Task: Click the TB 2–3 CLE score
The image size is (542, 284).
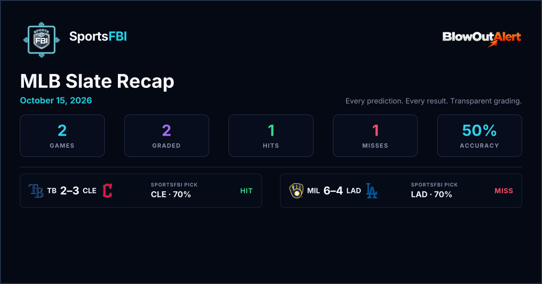Action: (x=72, y=191)
